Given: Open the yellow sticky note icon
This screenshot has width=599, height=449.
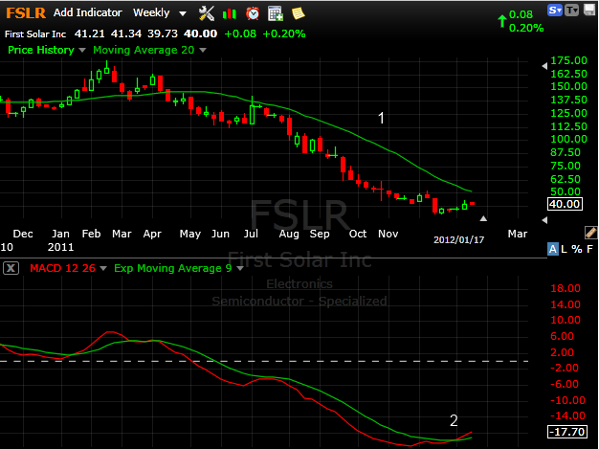Looking at the screenshot, I should point(299,13).
